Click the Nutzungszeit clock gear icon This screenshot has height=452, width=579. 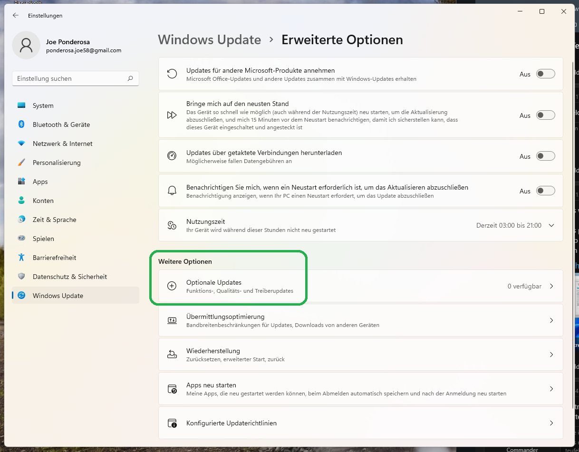[172, 225]
